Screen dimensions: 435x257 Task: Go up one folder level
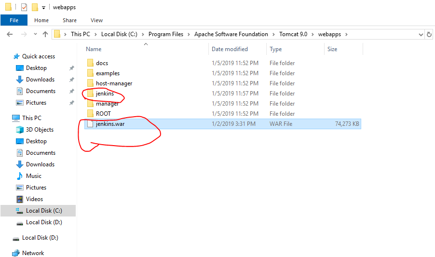[45, 34]
